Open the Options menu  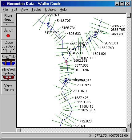tap(50, 10)
